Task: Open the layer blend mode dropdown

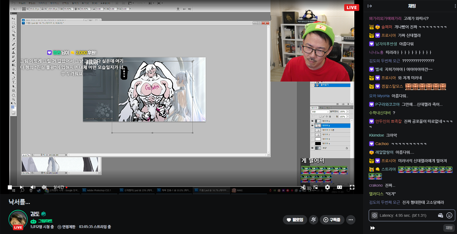Action: point(320,112)
